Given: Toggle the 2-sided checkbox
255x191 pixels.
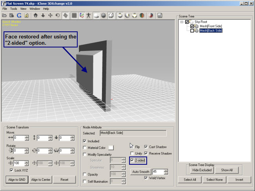Looking at the screenshot, I should point(132,160).
